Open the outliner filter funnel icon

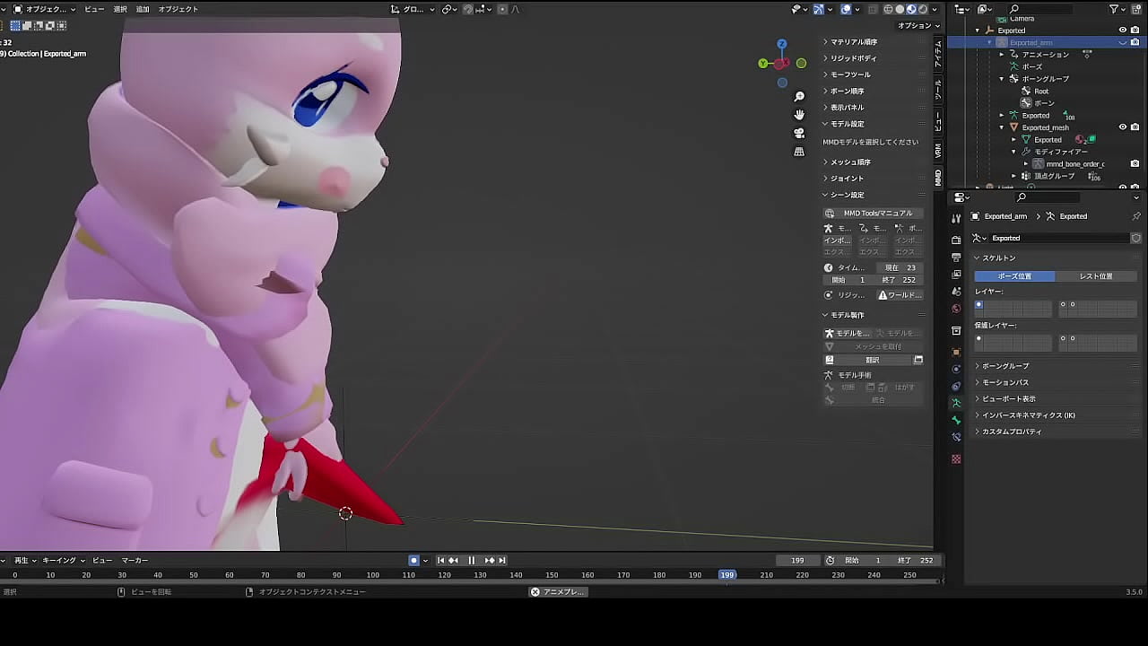pyautogui.click(x=1115, y=9)
